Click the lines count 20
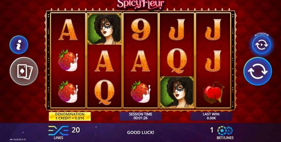This screenshot has height=142, width=281. (76, 130)
